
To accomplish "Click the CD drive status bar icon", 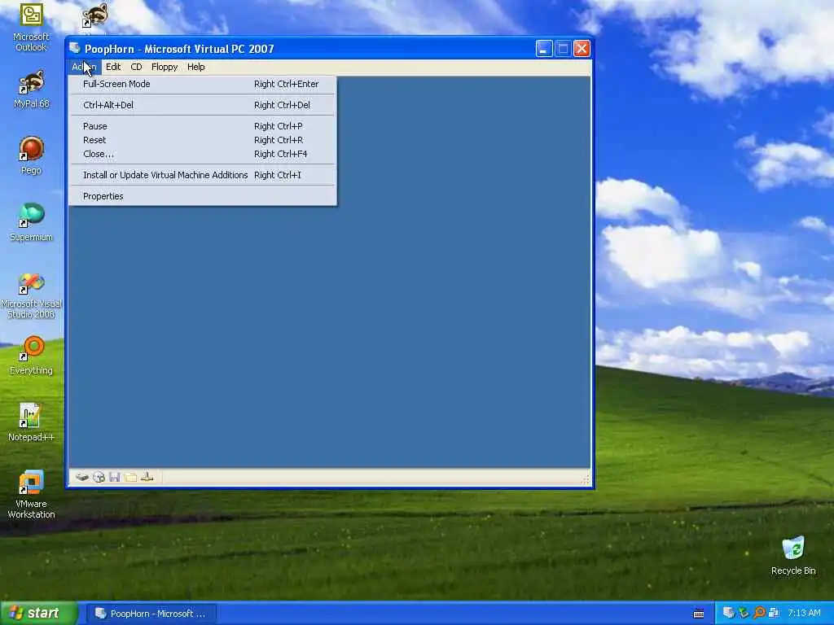I will click(x=99, y=477).
